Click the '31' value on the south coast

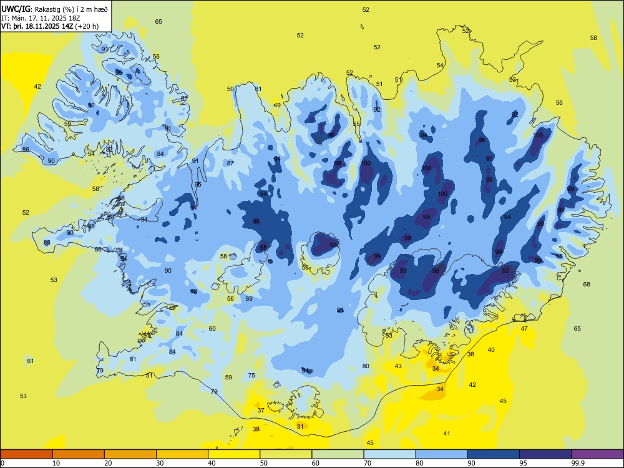[x=300, y=426]
